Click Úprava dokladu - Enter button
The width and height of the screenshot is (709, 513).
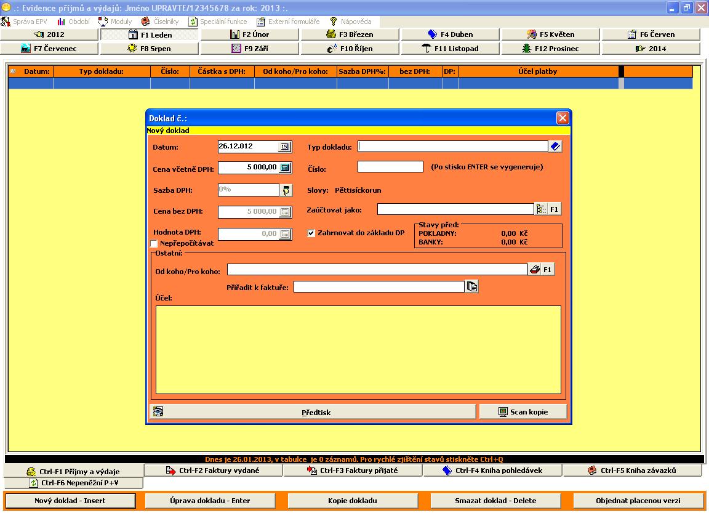[210, 501]
